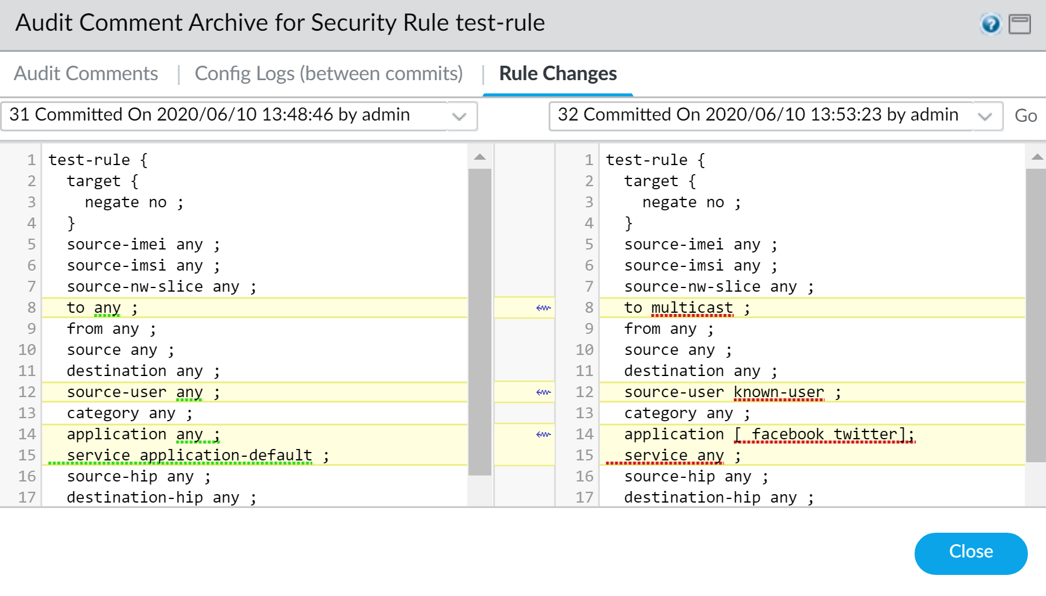This screenshot has height=596, width=1046.
Task: Click the right pane vertical scrollbar thumb
Action: (x=1037, y=313)
